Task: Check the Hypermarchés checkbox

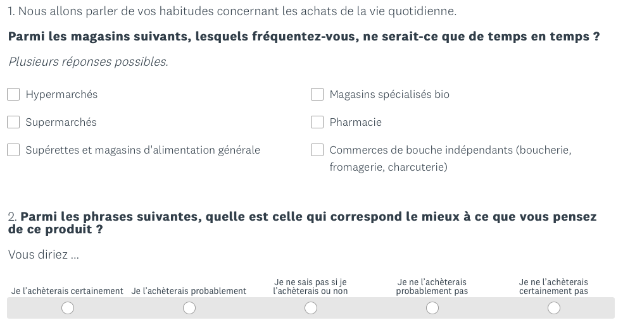Action: tap(13, 94)
